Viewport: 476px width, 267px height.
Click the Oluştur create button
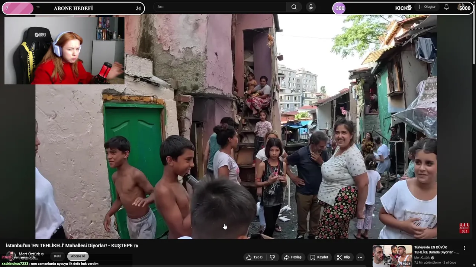tap(426, 7)
